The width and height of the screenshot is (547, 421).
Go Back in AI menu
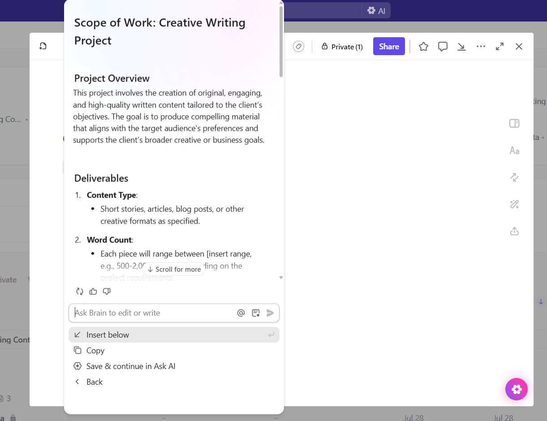point(174,382)
